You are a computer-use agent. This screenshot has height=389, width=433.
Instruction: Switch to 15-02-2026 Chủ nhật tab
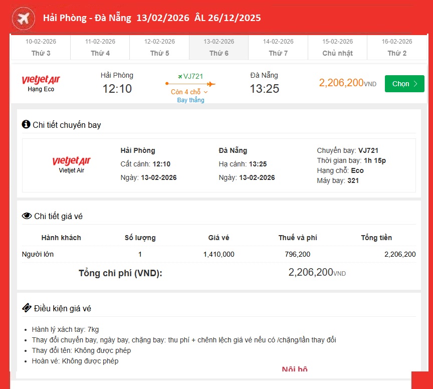[x=337, y=48]
